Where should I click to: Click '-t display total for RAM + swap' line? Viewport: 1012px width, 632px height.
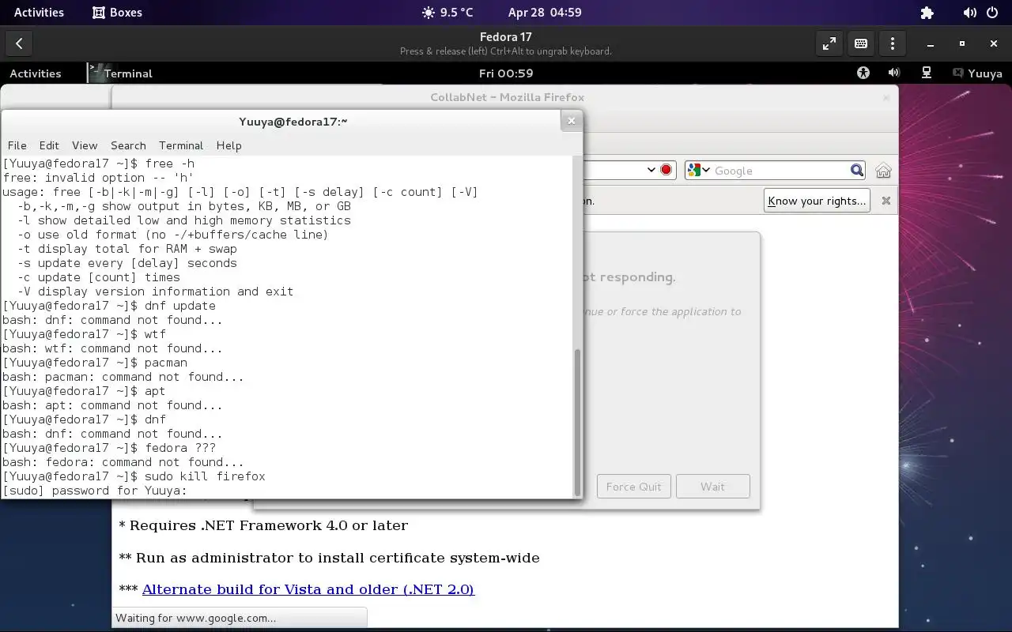127,249
